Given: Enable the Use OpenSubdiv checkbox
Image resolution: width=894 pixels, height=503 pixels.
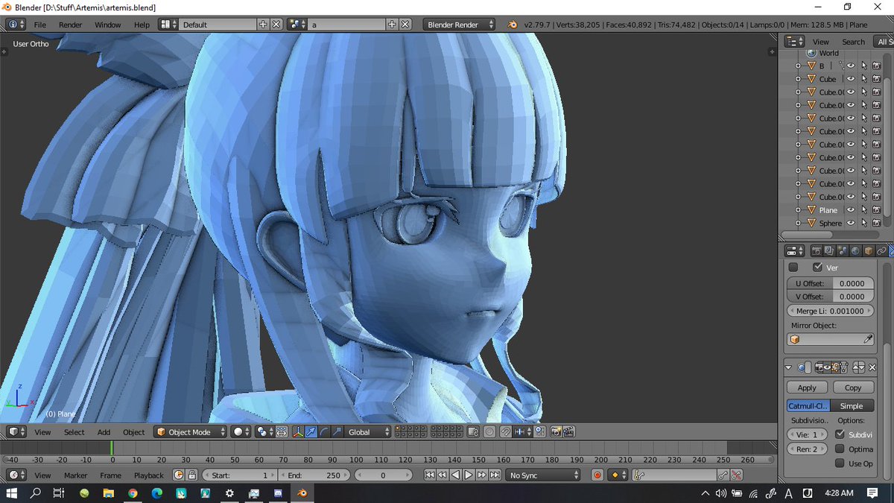Looking at the screenshot, I should pyautogui.click(x=840, y=463).
